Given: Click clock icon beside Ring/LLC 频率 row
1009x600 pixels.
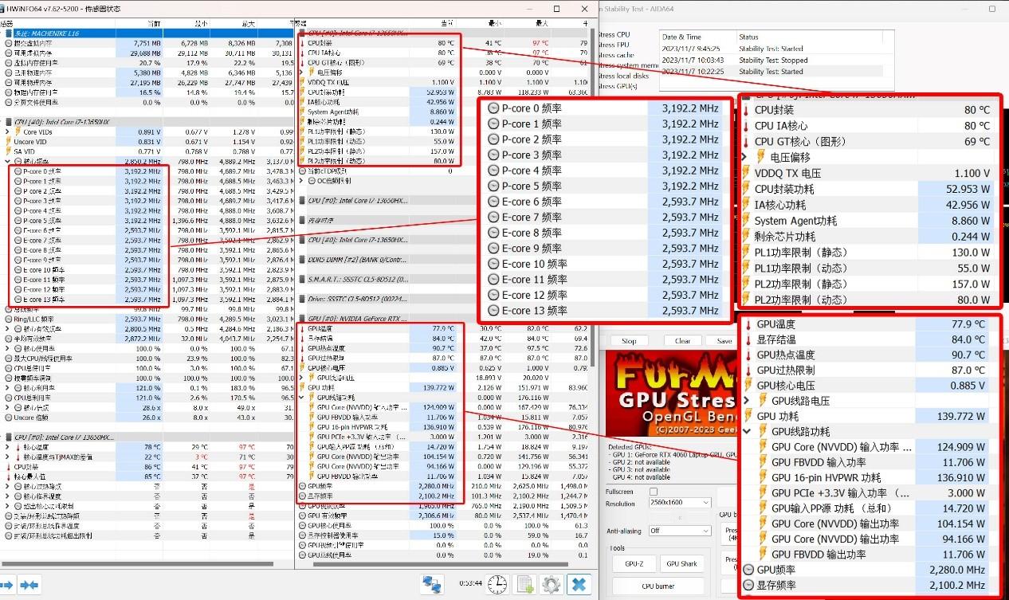Looking at the screenshot, I should pos(10,319).
